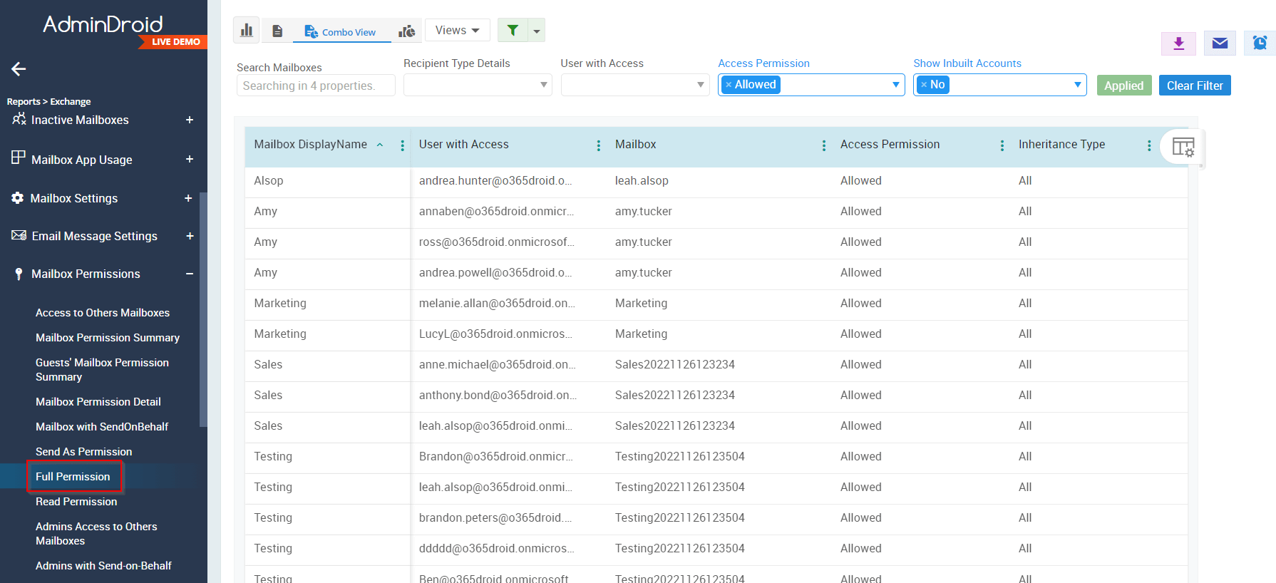This screenshot has height=583, width=1276.
Task: Open Read Permission report in sidebar
Action: [76, 502]
